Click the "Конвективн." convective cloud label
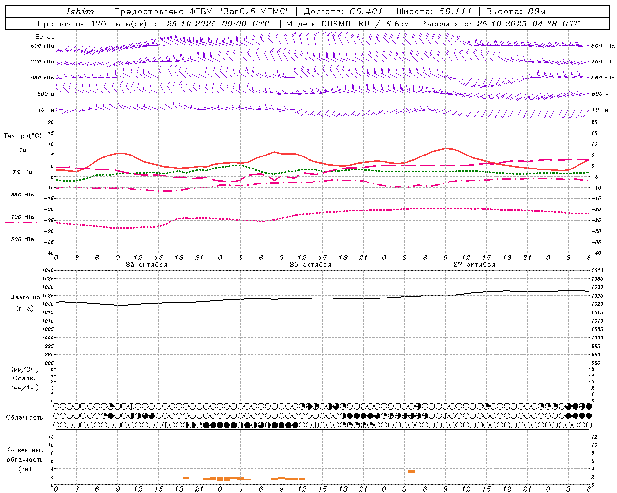617x493 pixels. (x=25, y=450)
